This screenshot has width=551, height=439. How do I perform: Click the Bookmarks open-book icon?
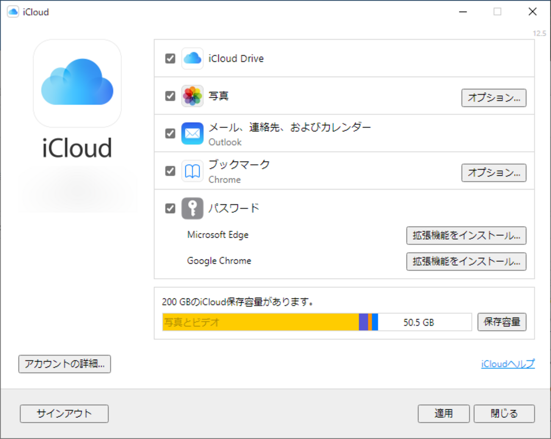192,171
